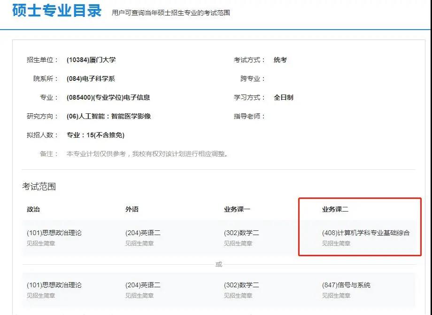The width and height of the screenshot is (432, 315).
Task: Click (204)英语二 in the second exam row
Action: tap(143, 285)
